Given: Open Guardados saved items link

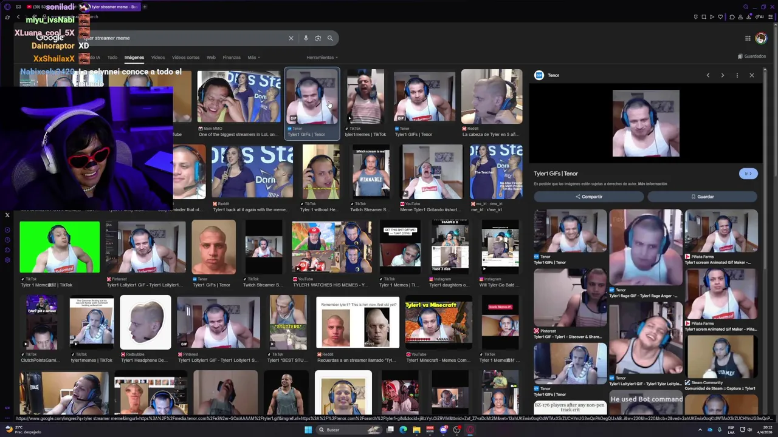Looking at the screenshot, I should pyautogui.click(x=751, y=56).
